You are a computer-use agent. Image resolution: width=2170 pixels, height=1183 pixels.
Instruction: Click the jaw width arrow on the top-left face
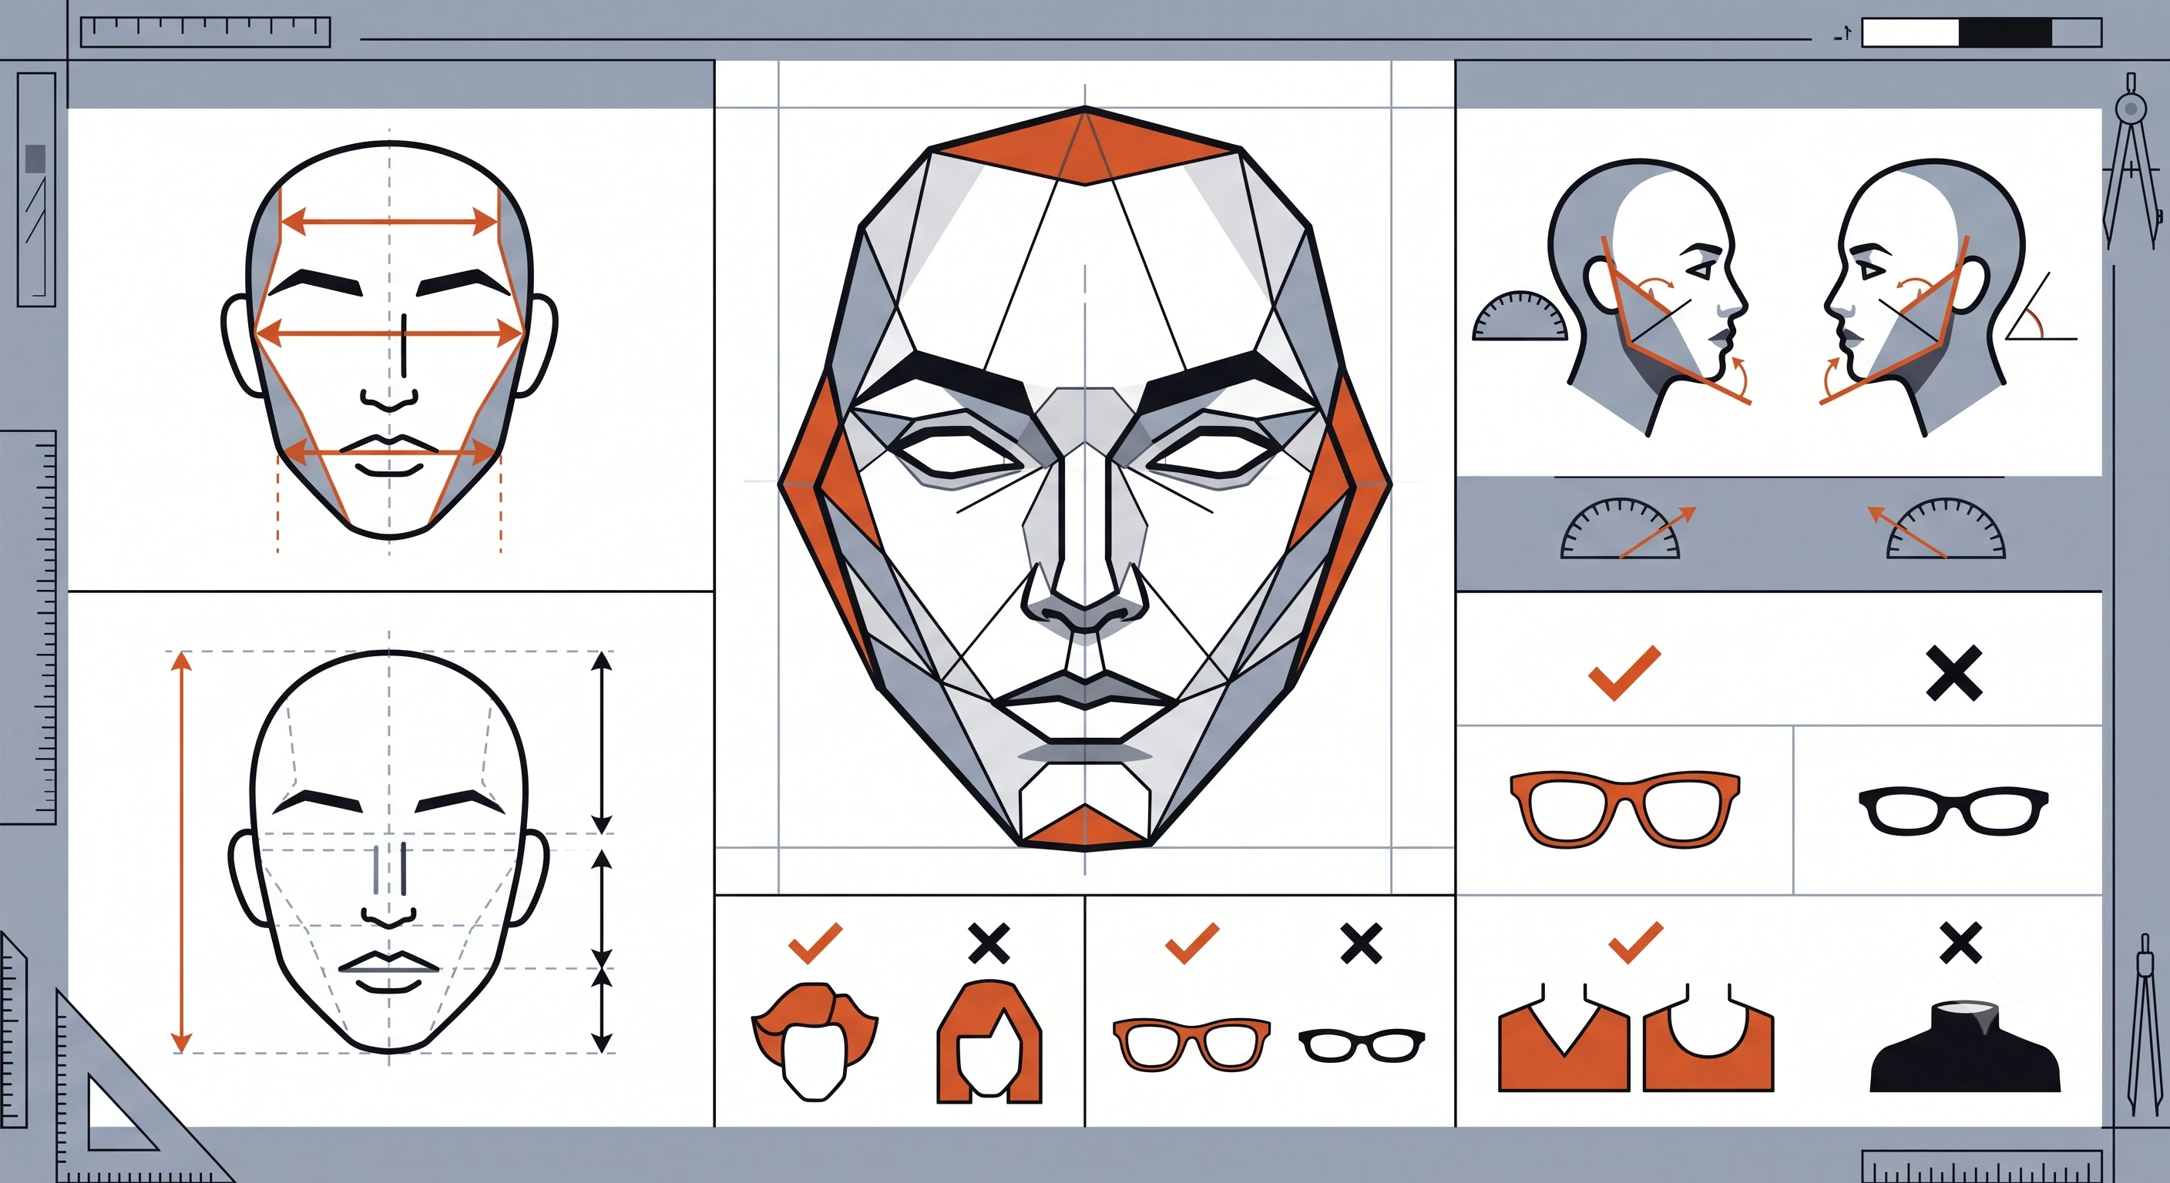pyautogui.click(x=390, y=453)
